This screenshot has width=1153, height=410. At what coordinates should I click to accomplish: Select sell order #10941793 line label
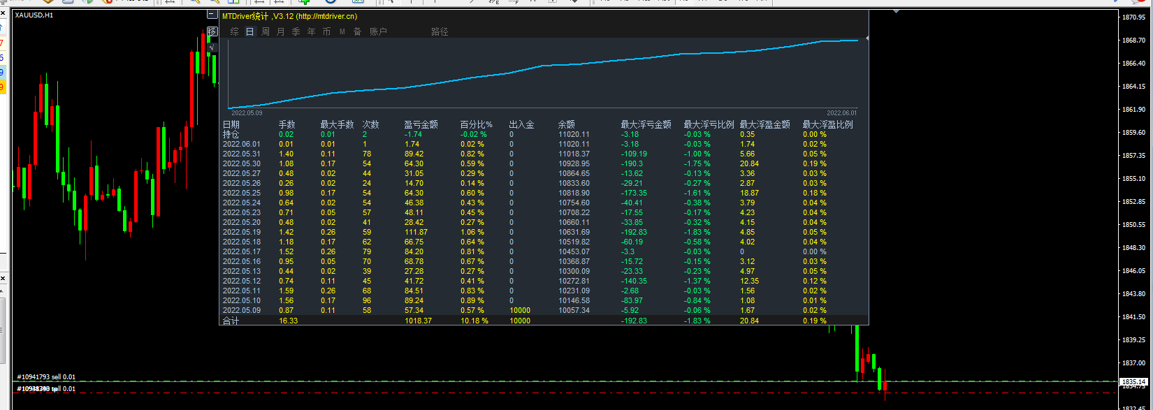click(x=46, y=377)
